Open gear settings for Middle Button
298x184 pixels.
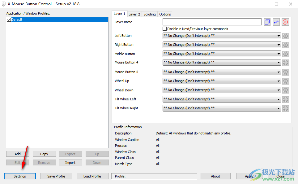click(x=285, y=54)
